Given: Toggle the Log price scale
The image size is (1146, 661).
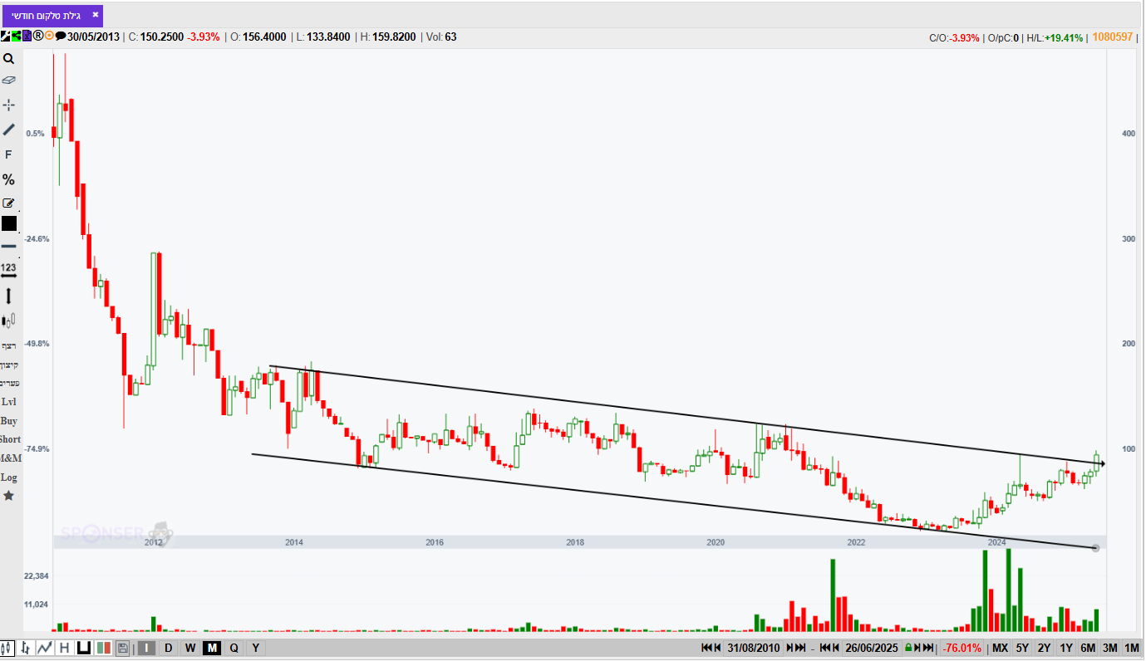Looking at the screenshot, I should [x=9, y=477].
